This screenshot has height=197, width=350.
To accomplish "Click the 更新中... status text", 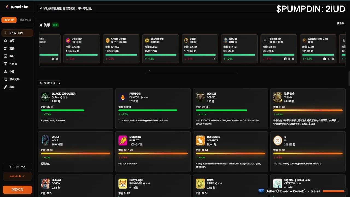I will click(341, 23).
